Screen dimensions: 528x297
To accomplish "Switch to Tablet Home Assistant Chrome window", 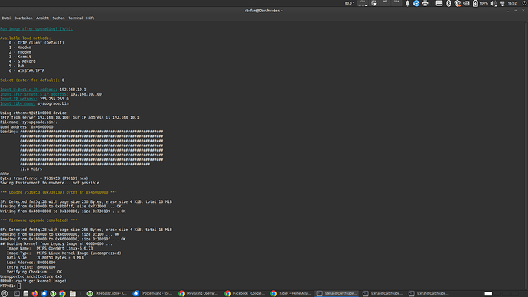I will tap(291, 294).
